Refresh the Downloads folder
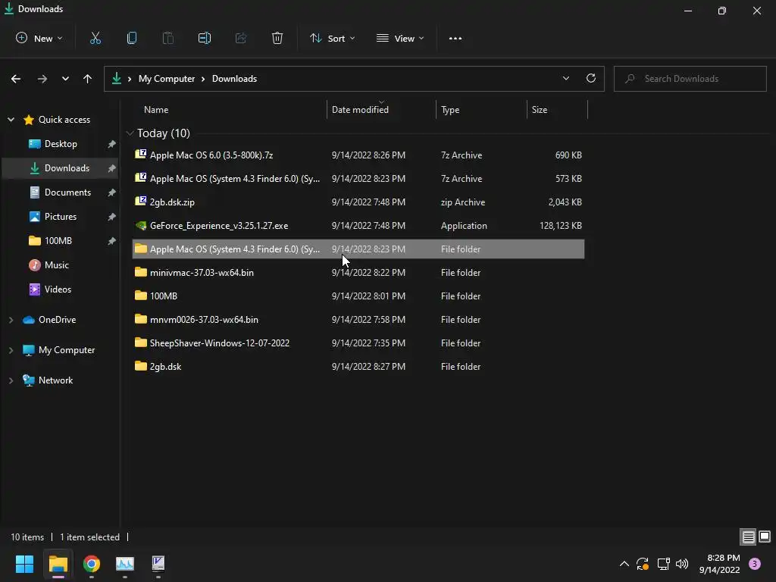Screen dimensions: 776x582 pyautogui.click(x=591, y=78)
